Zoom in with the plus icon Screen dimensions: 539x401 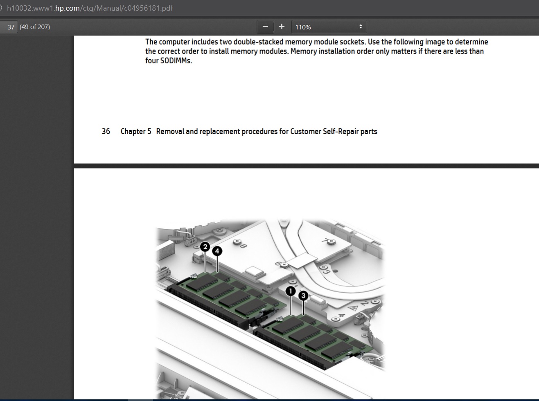point(282,26)
